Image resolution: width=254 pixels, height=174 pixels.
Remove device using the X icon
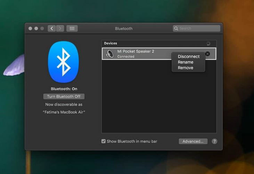coord(207,54)
